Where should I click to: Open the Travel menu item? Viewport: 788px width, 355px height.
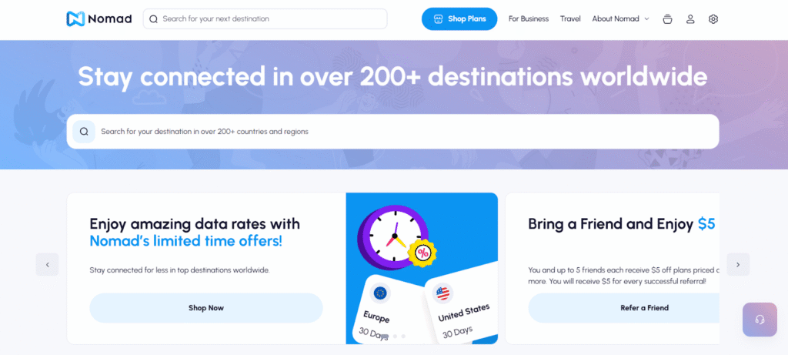(570, 18)
